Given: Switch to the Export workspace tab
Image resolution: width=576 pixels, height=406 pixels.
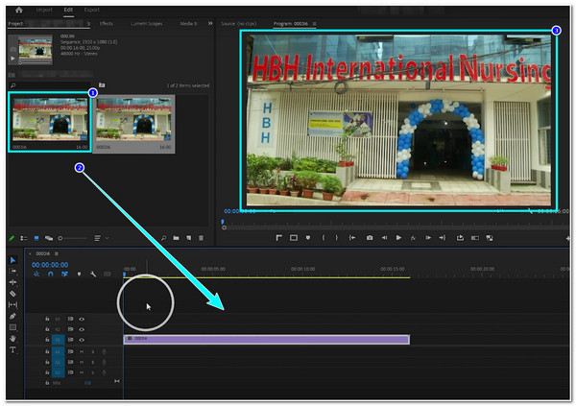Looking at the screenshot, I should pyautogui.click(x=91, y=10).
